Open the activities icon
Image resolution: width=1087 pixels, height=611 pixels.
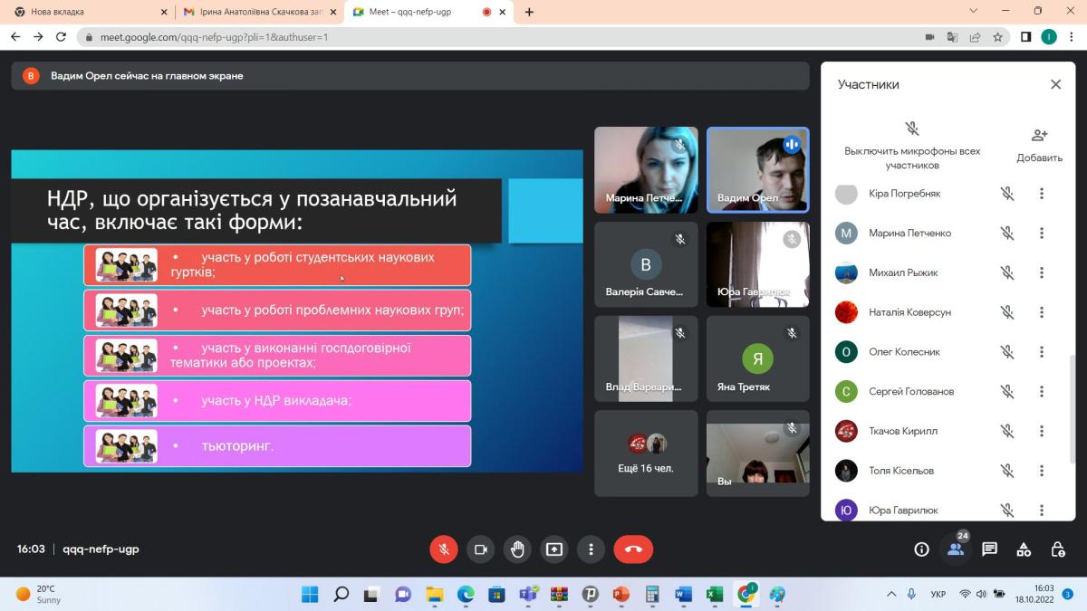[x=1024, y=549]
